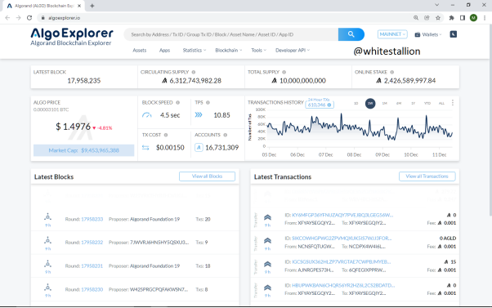Expand the Blockchain menu
Image resolution: width=492 pixels, height=308 pixels.
[229, 50]
